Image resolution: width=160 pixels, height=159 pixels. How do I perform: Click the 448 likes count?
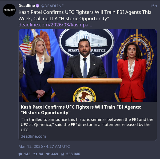(55, 154)
